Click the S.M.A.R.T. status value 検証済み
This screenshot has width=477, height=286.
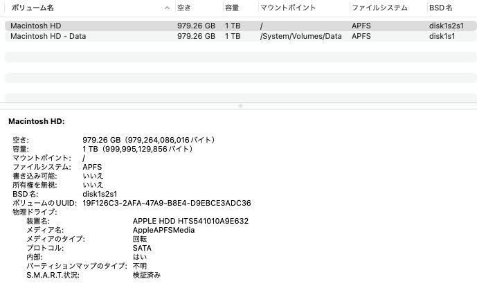pos(147,275)
